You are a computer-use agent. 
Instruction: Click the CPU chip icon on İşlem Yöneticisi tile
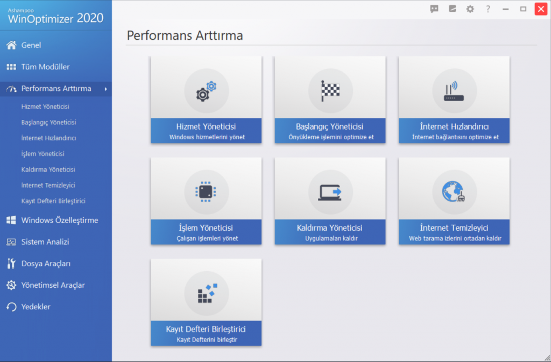coord(206,191)
